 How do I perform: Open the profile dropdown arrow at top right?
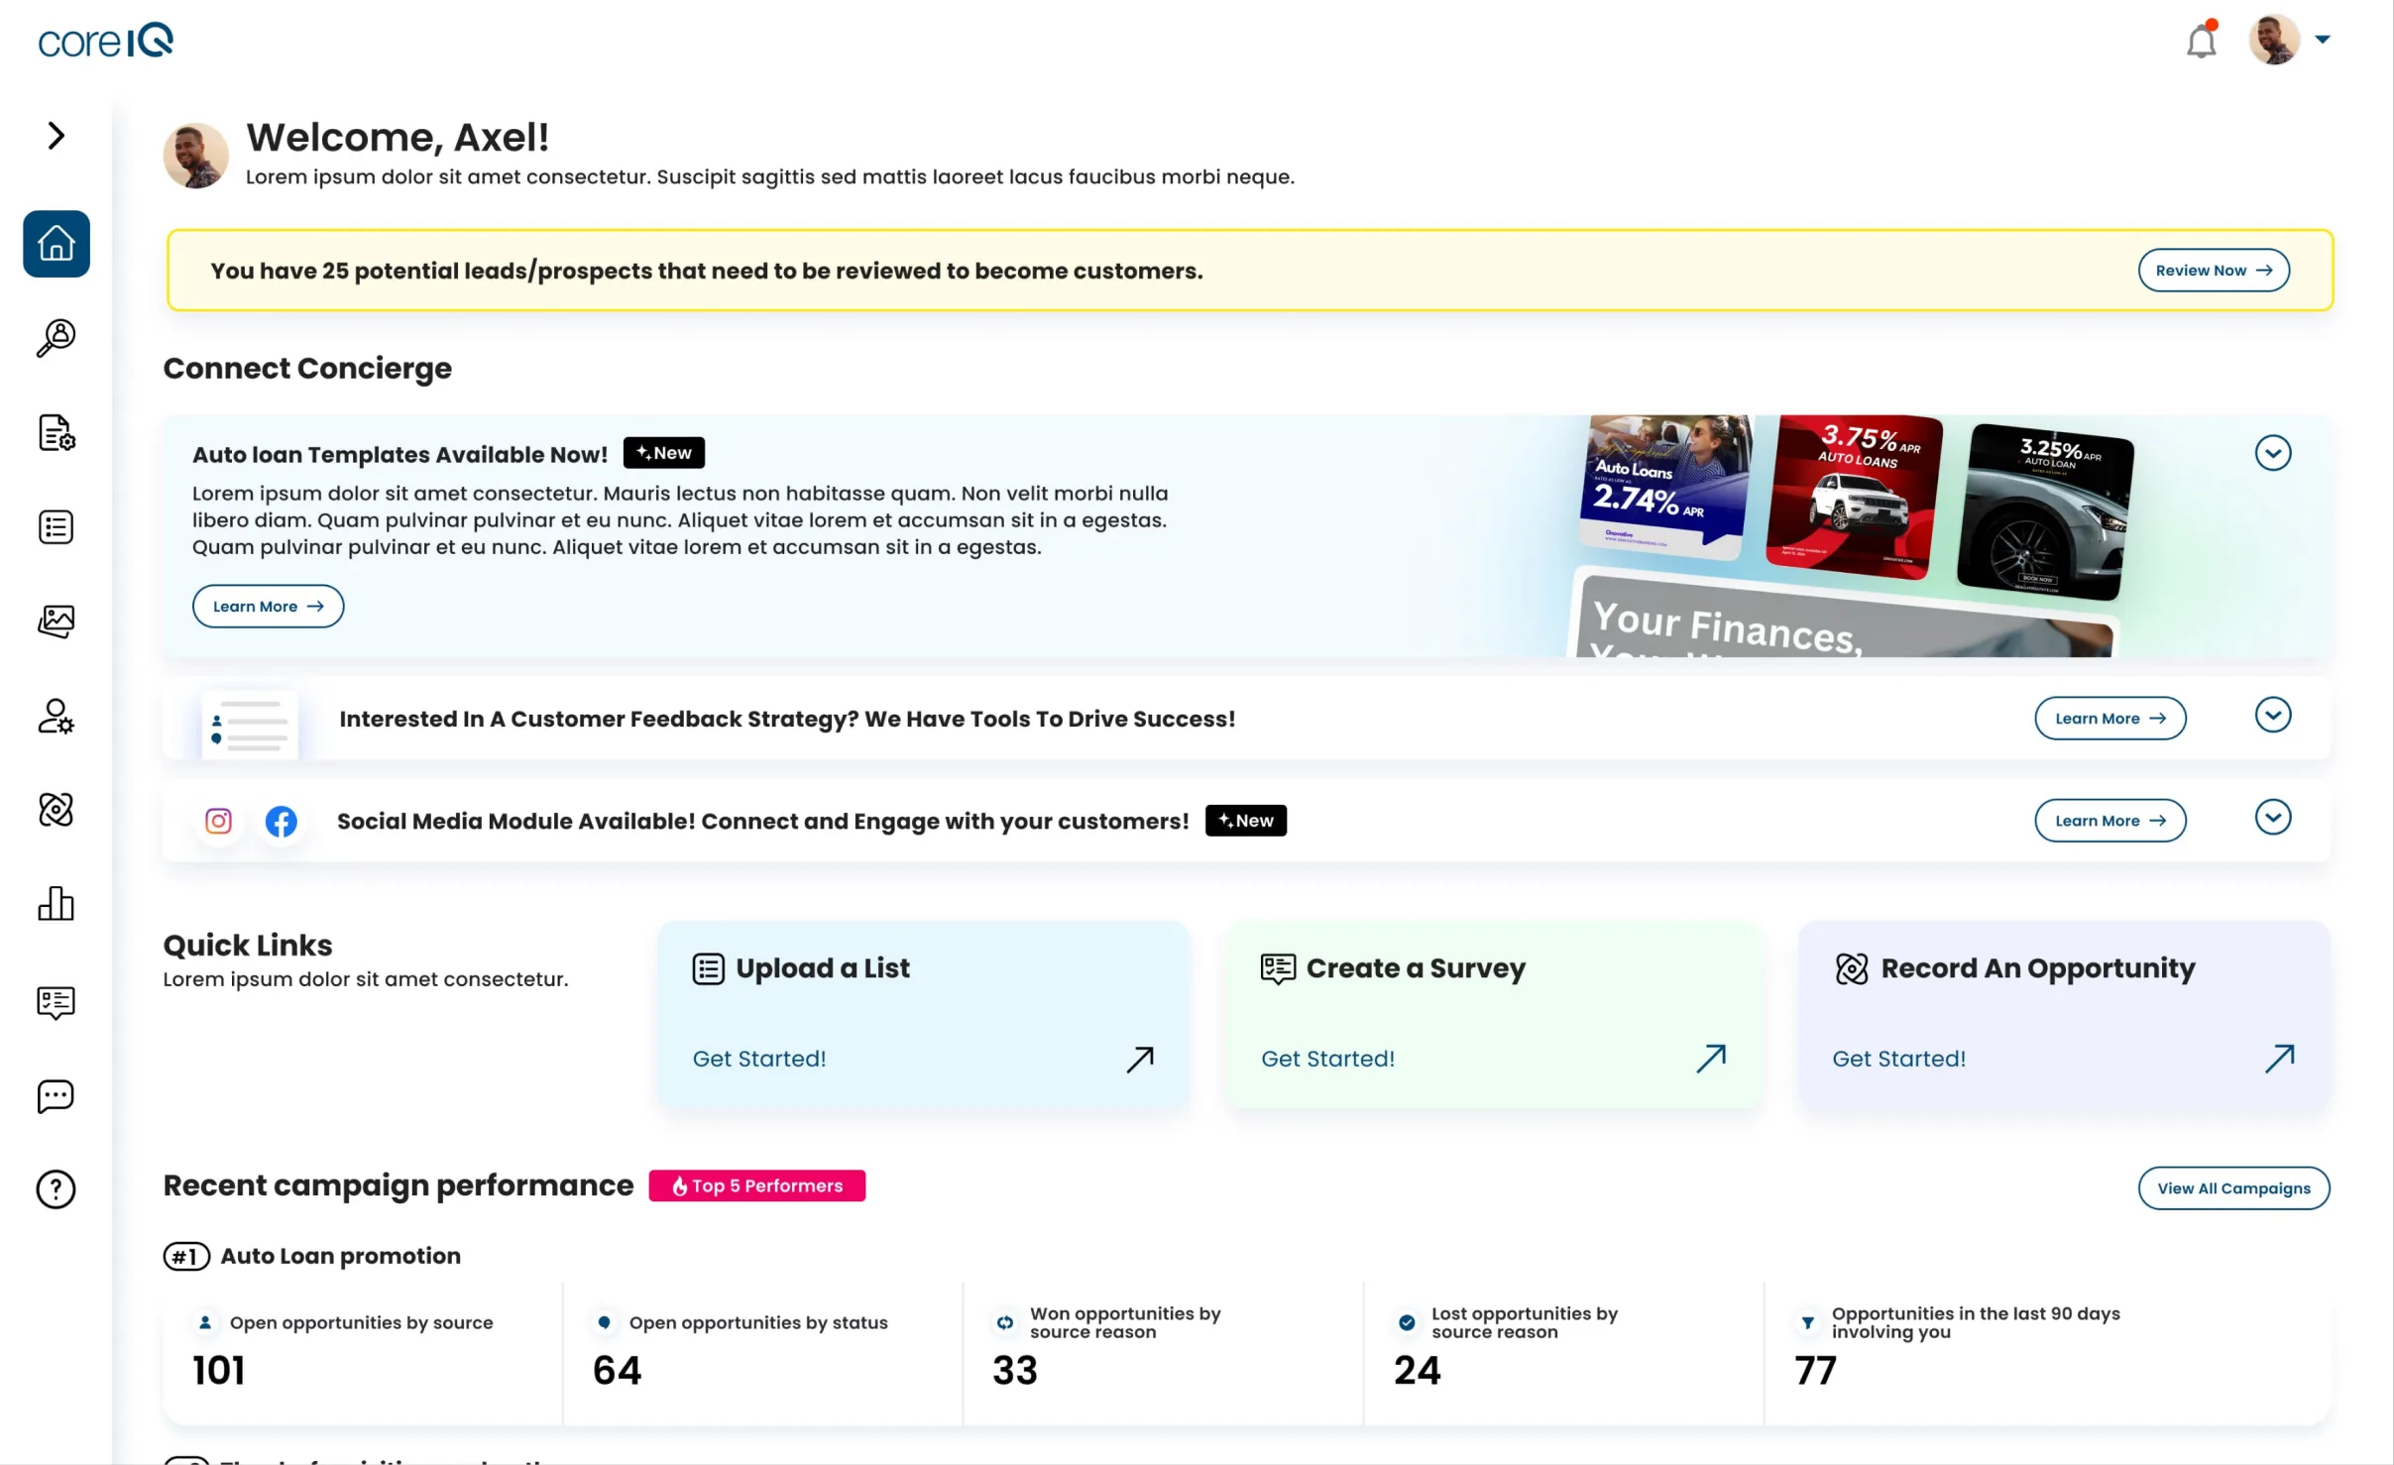2323,40
